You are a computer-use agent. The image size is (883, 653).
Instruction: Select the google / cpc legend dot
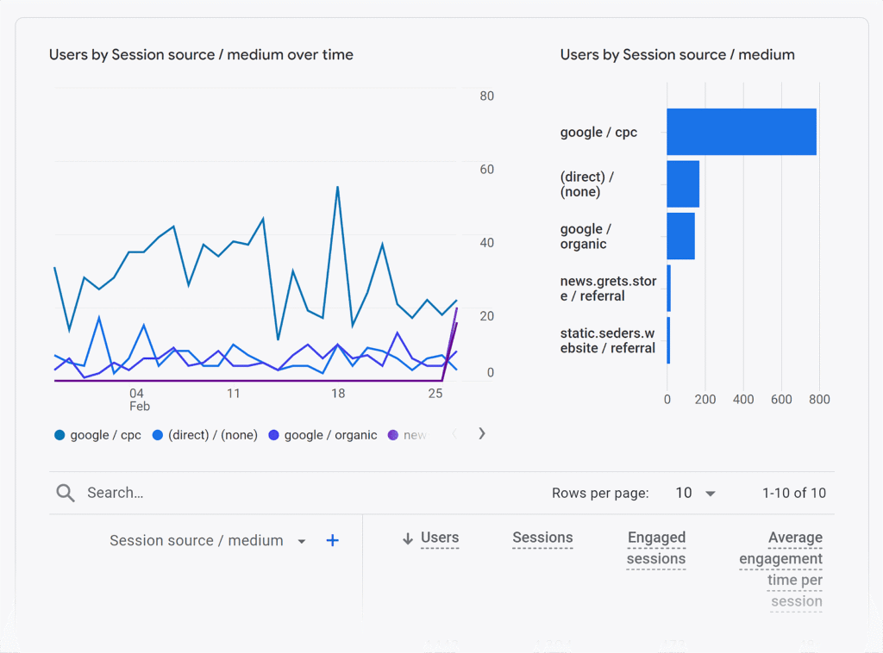(x=58, y=435)
